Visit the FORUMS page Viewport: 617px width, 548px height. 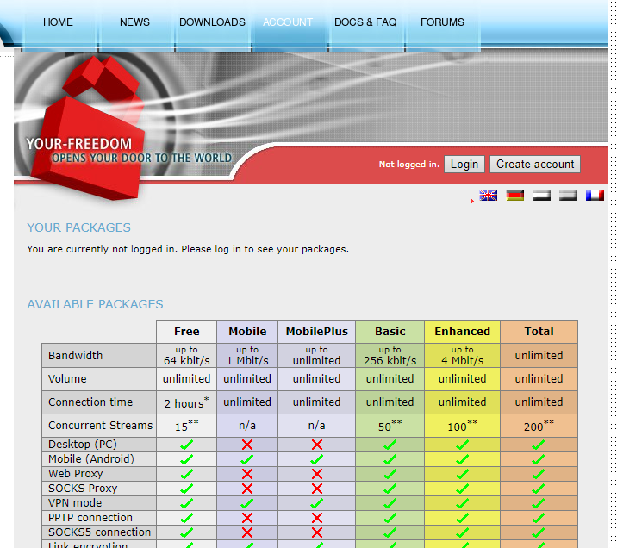[x=442, y=22]
